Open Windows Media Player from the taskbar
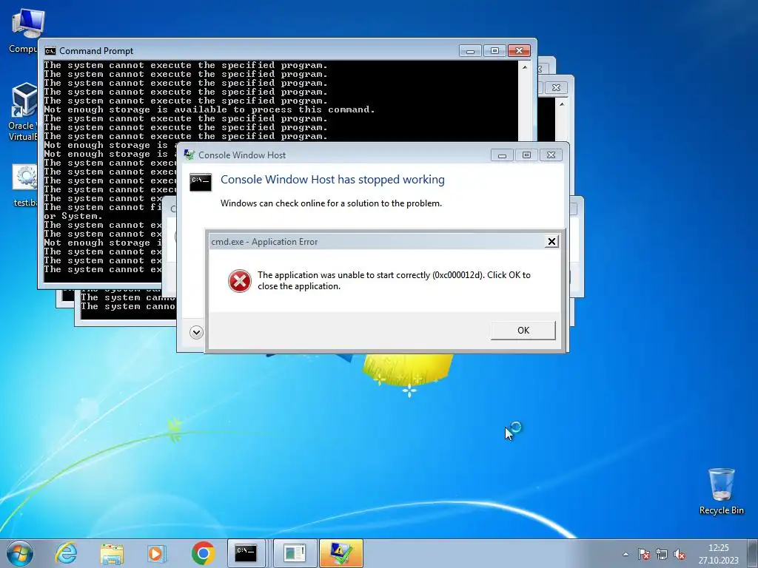 click(x=157, y=553)
